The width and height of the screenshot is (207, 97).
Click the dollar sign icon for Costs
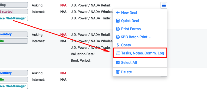click(x=118, y=45)
